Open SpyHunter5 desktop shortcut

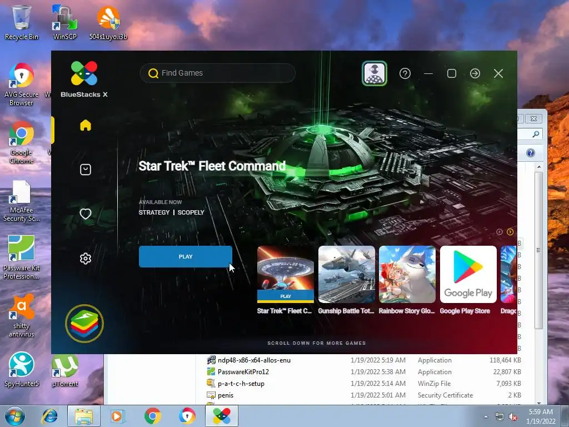(22, 369)
